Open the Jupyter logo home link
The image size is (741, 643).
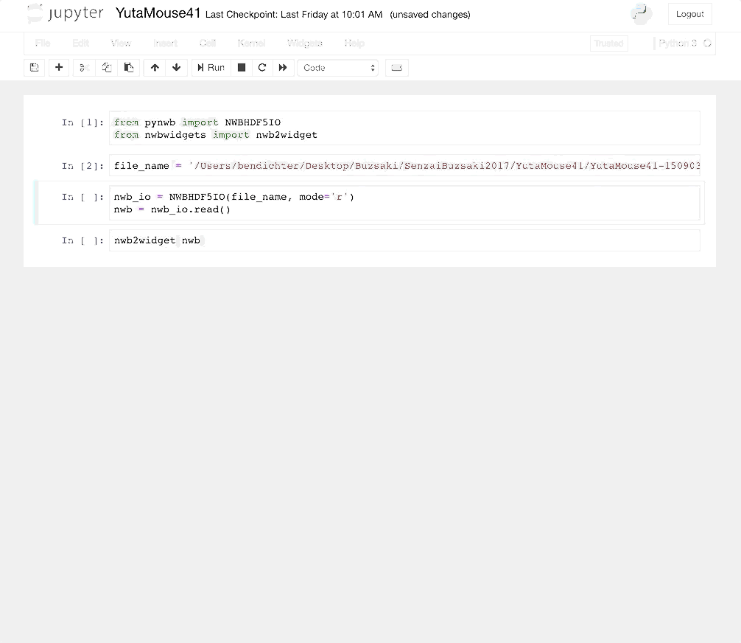tap(65, 13)
